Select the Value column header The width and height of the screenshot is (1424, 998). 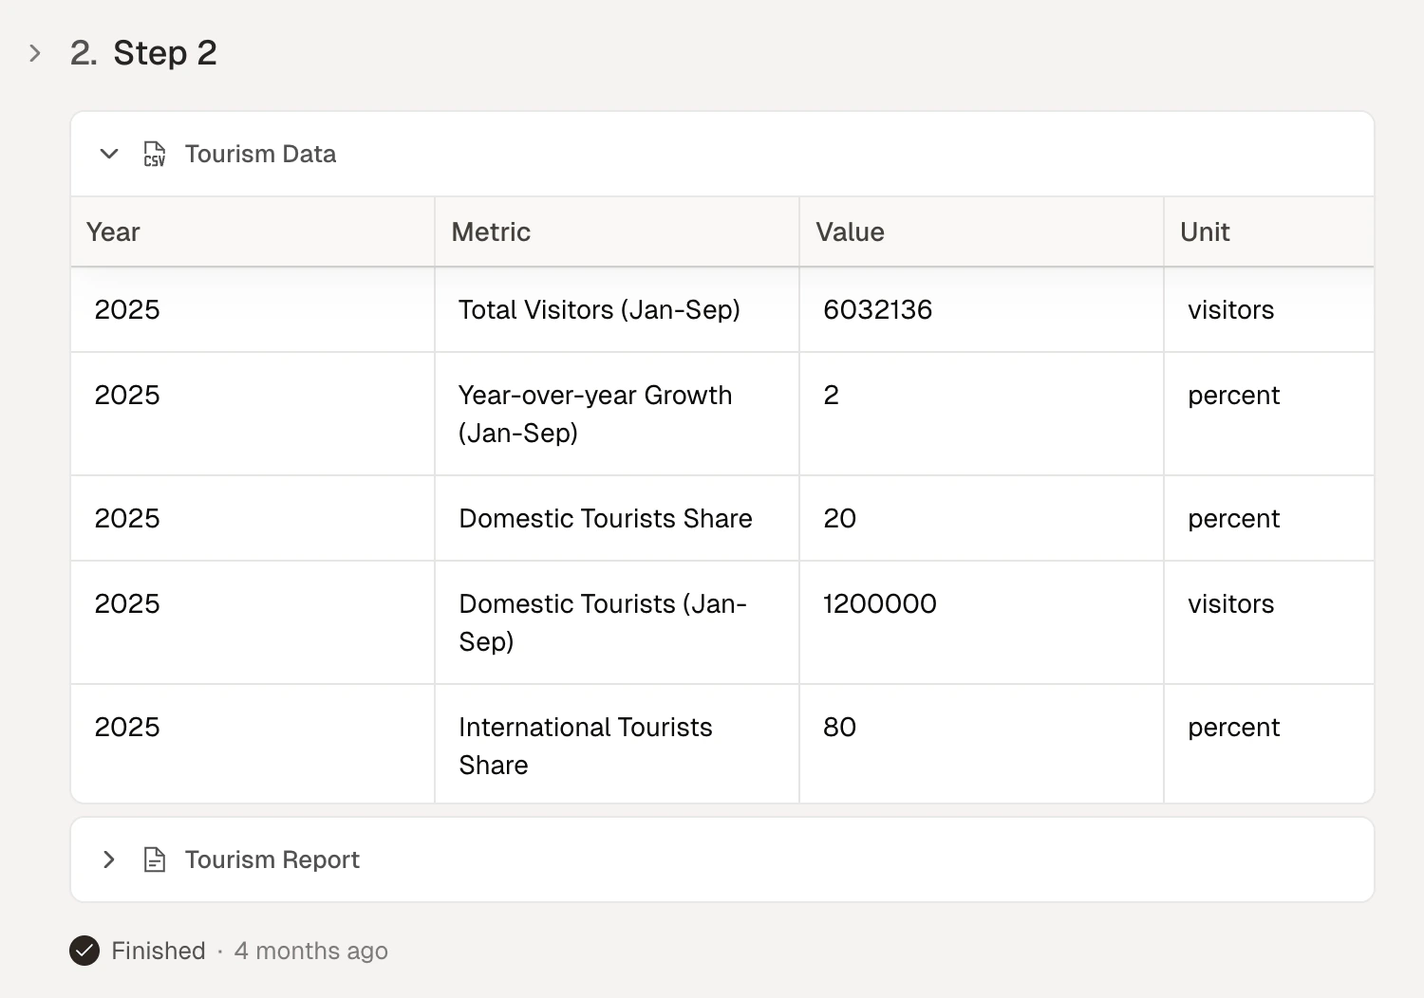(x=850, y=232)
